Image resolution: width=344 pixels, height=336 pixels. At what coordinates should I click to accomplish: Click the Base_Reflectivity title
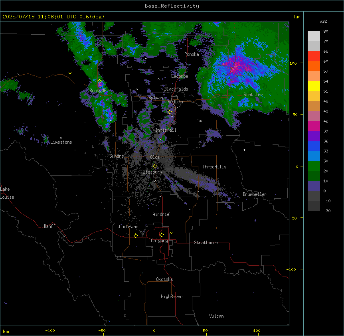[x=172, y=6]
